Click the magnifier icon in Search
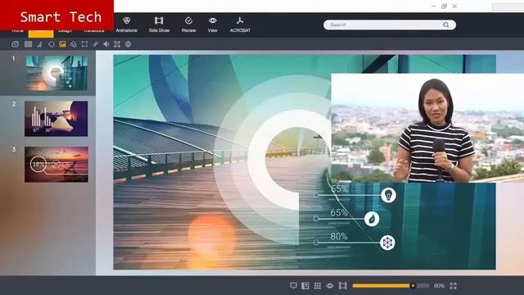Viewport: 524px width, 295px height. click(x=445, y=25)
